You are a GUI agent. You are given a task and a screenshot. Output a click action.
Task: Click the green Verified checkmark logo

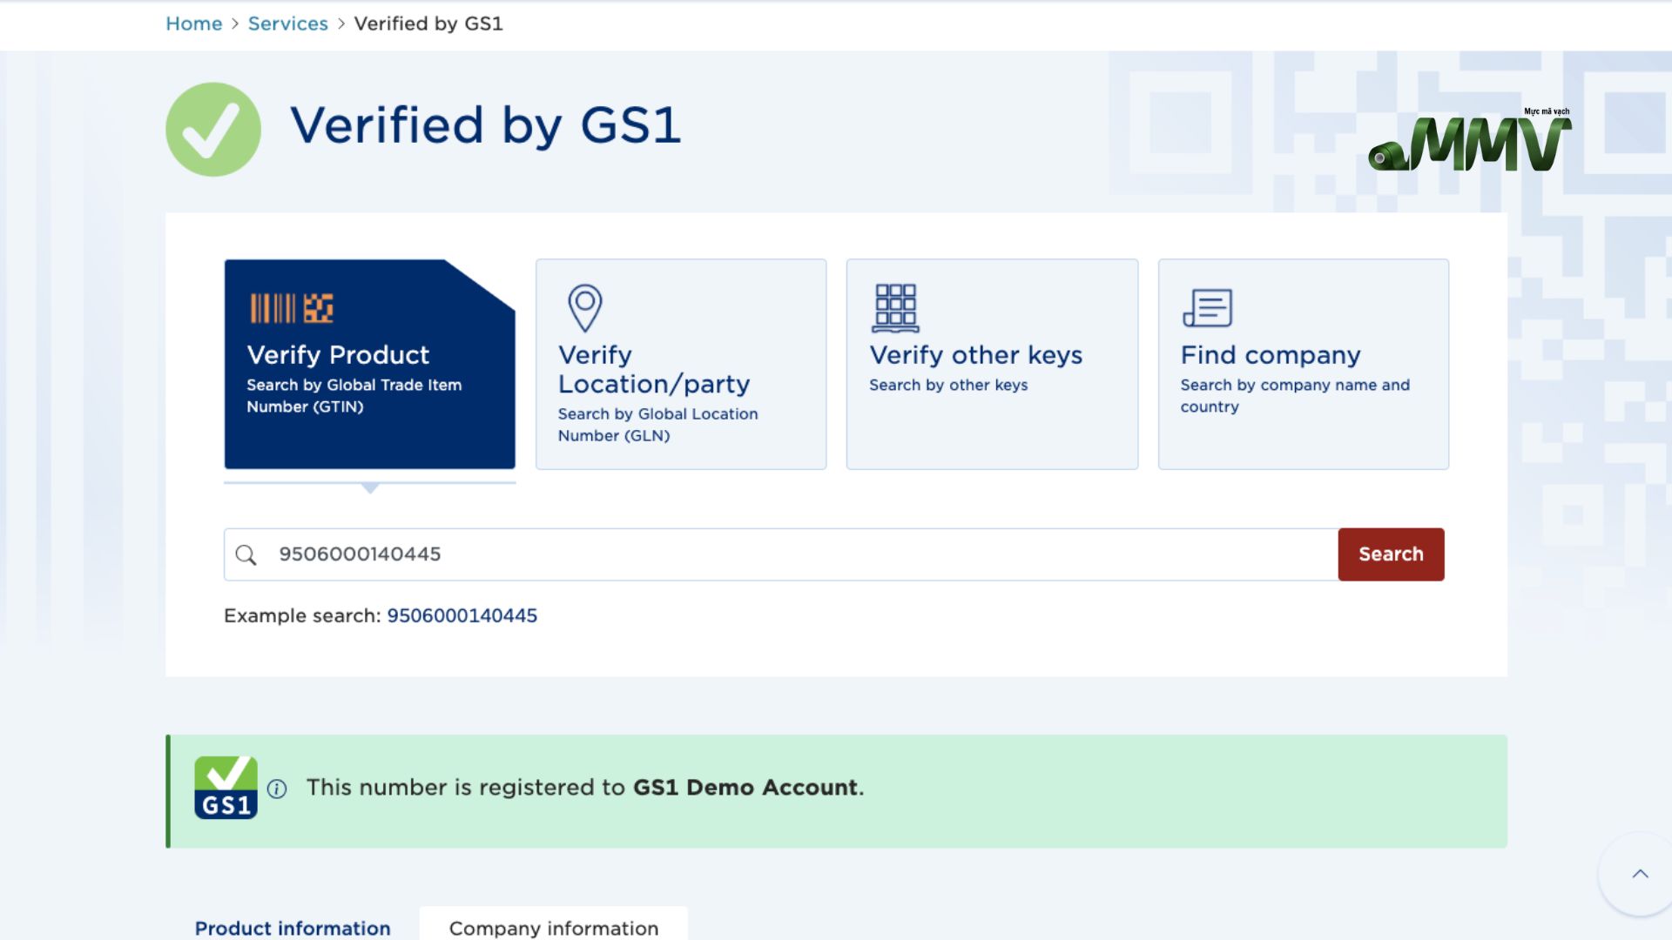213,130
